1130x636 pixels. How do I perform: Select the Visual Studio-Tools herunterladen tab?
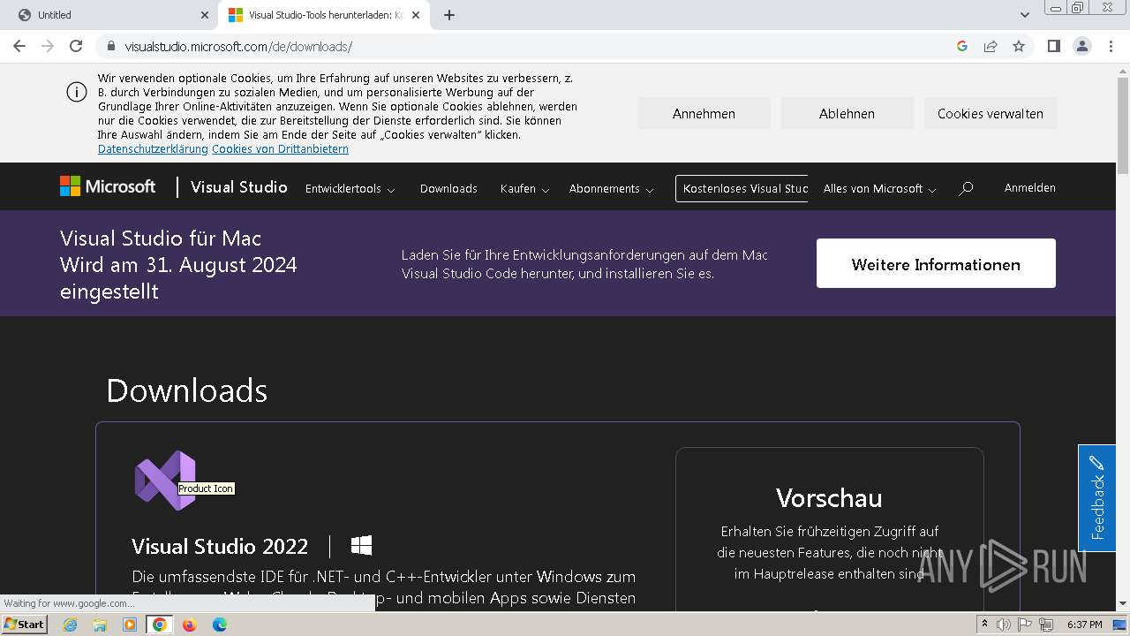pos(324,15)
